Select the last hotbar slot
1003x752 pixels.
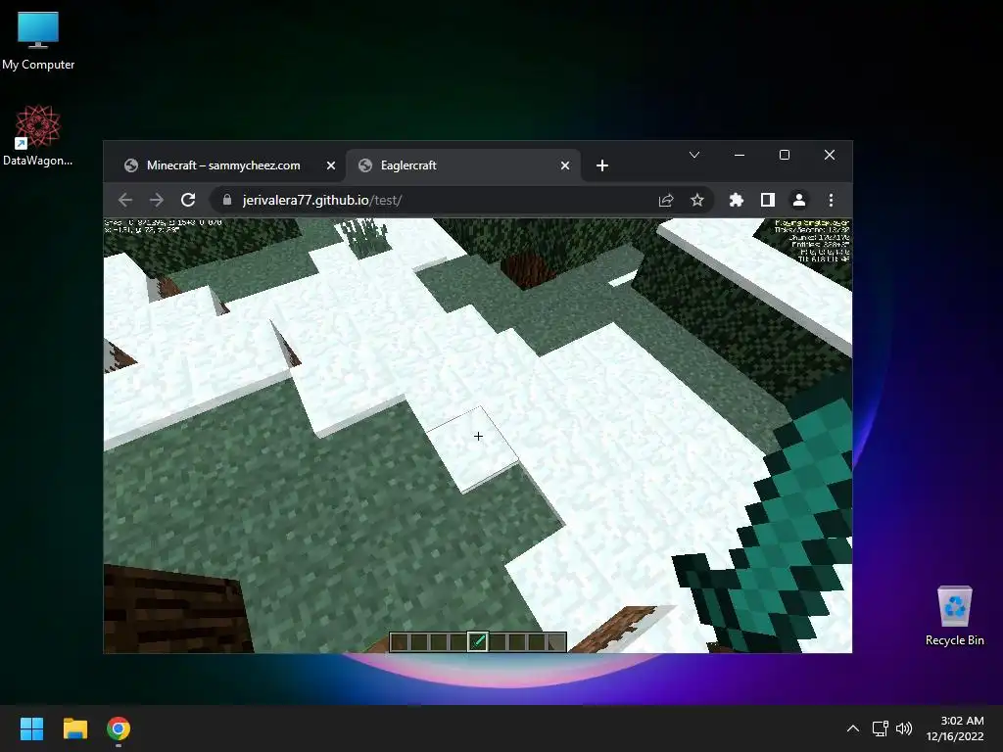point(556,641)
